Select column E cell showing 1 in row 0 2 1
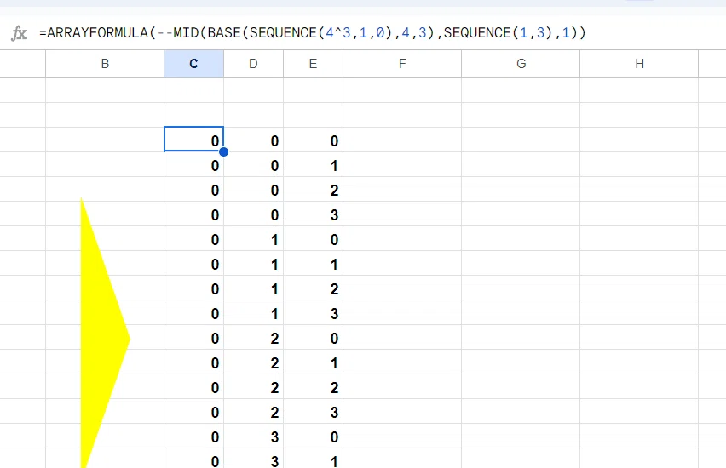 tap(313, 362)
